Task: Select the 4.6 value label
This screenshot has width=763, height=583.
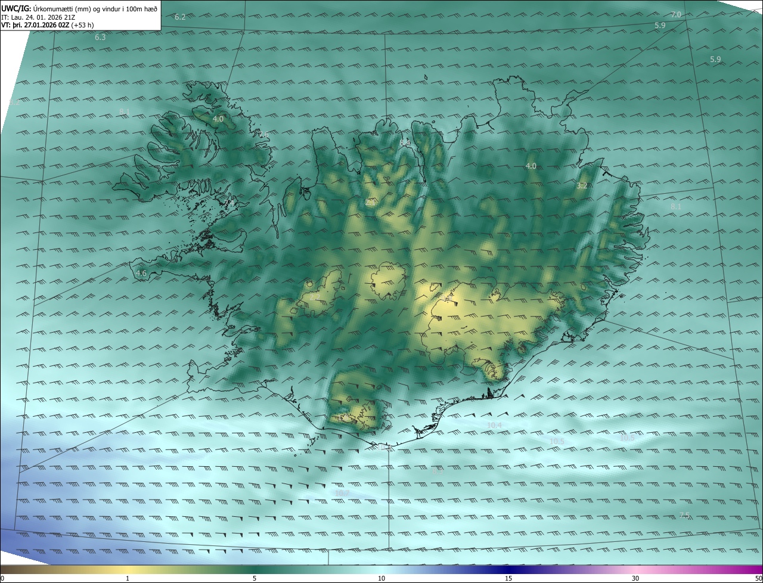Action: coord(141,273)
